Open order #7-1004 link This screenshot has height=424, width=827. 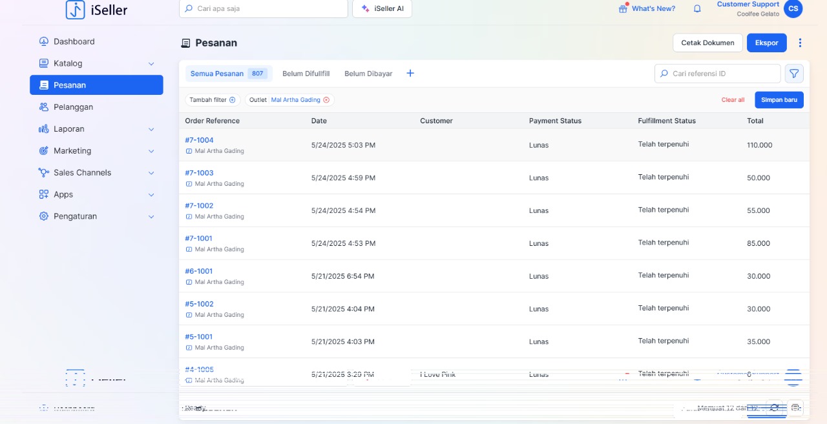(x=199, y=140)
